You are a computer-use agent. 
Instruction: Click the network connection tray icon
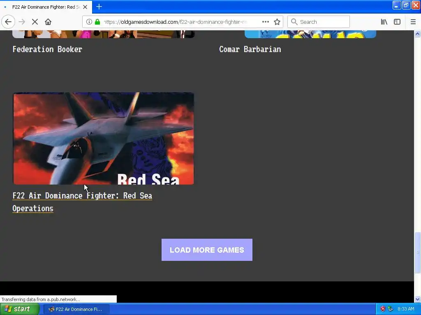391,309
